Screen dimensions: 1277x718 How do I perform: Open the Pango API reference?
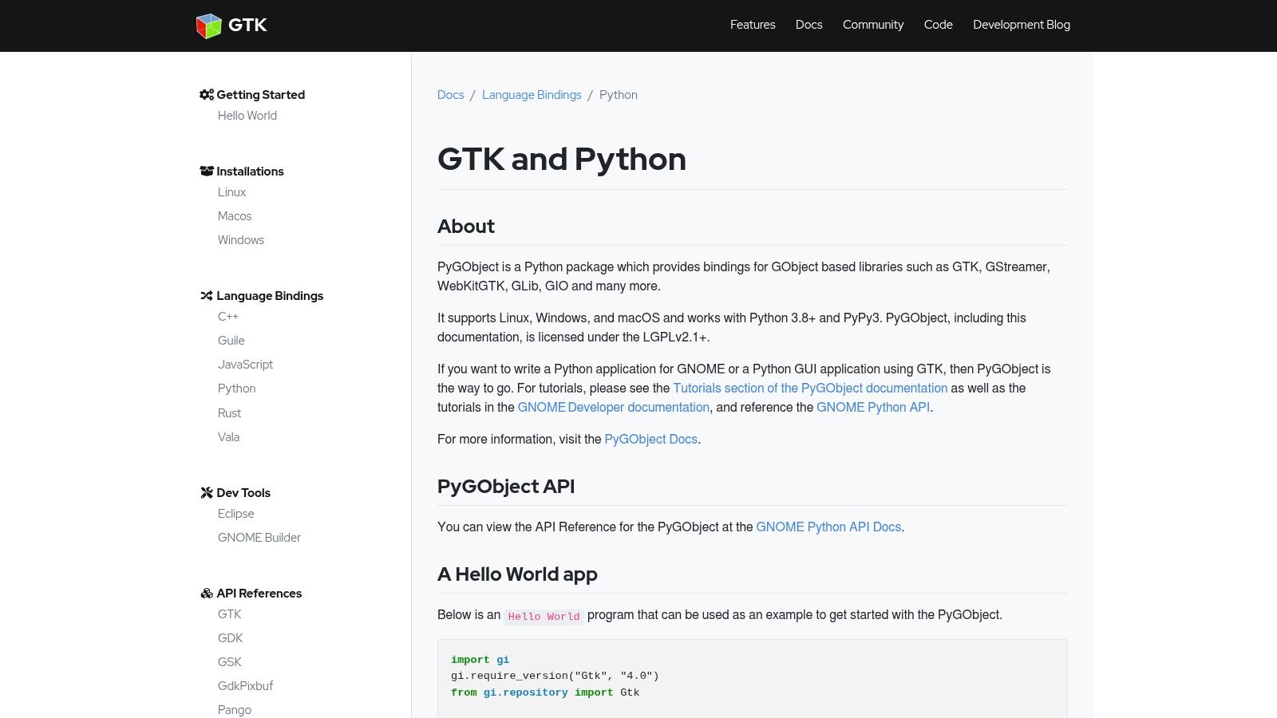pyautogui.click(x=235, y=710)
